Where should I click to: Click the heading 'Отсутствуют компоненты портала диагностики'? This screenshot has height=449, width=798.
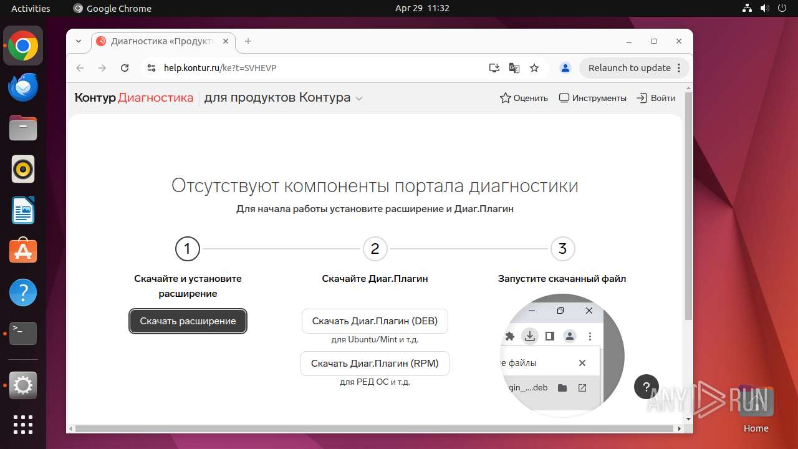pos(375,186)
